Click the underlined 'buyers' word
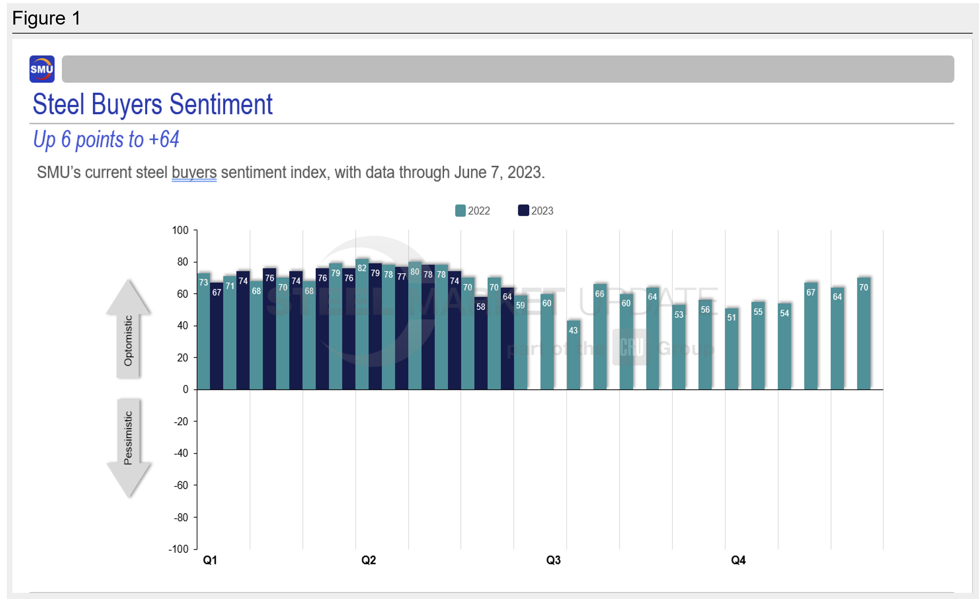 pyautogui.click(x=194, y=173)
